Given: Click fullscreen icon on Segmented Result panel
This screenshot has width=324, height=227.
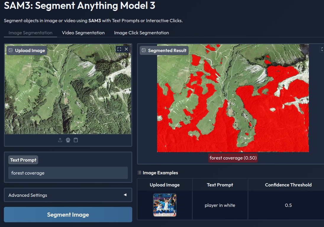Looking at the screenshot, I should (x=322, y=49).
